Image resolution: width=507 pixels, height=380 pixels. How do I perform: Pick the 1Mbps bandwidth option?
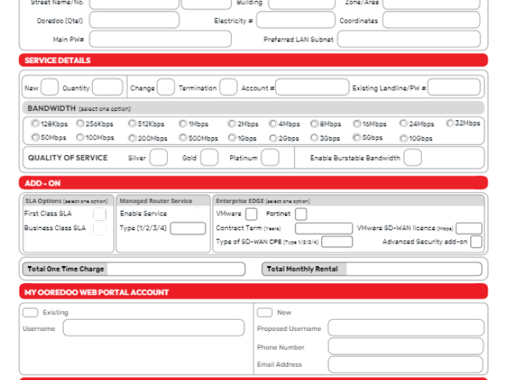183,123
